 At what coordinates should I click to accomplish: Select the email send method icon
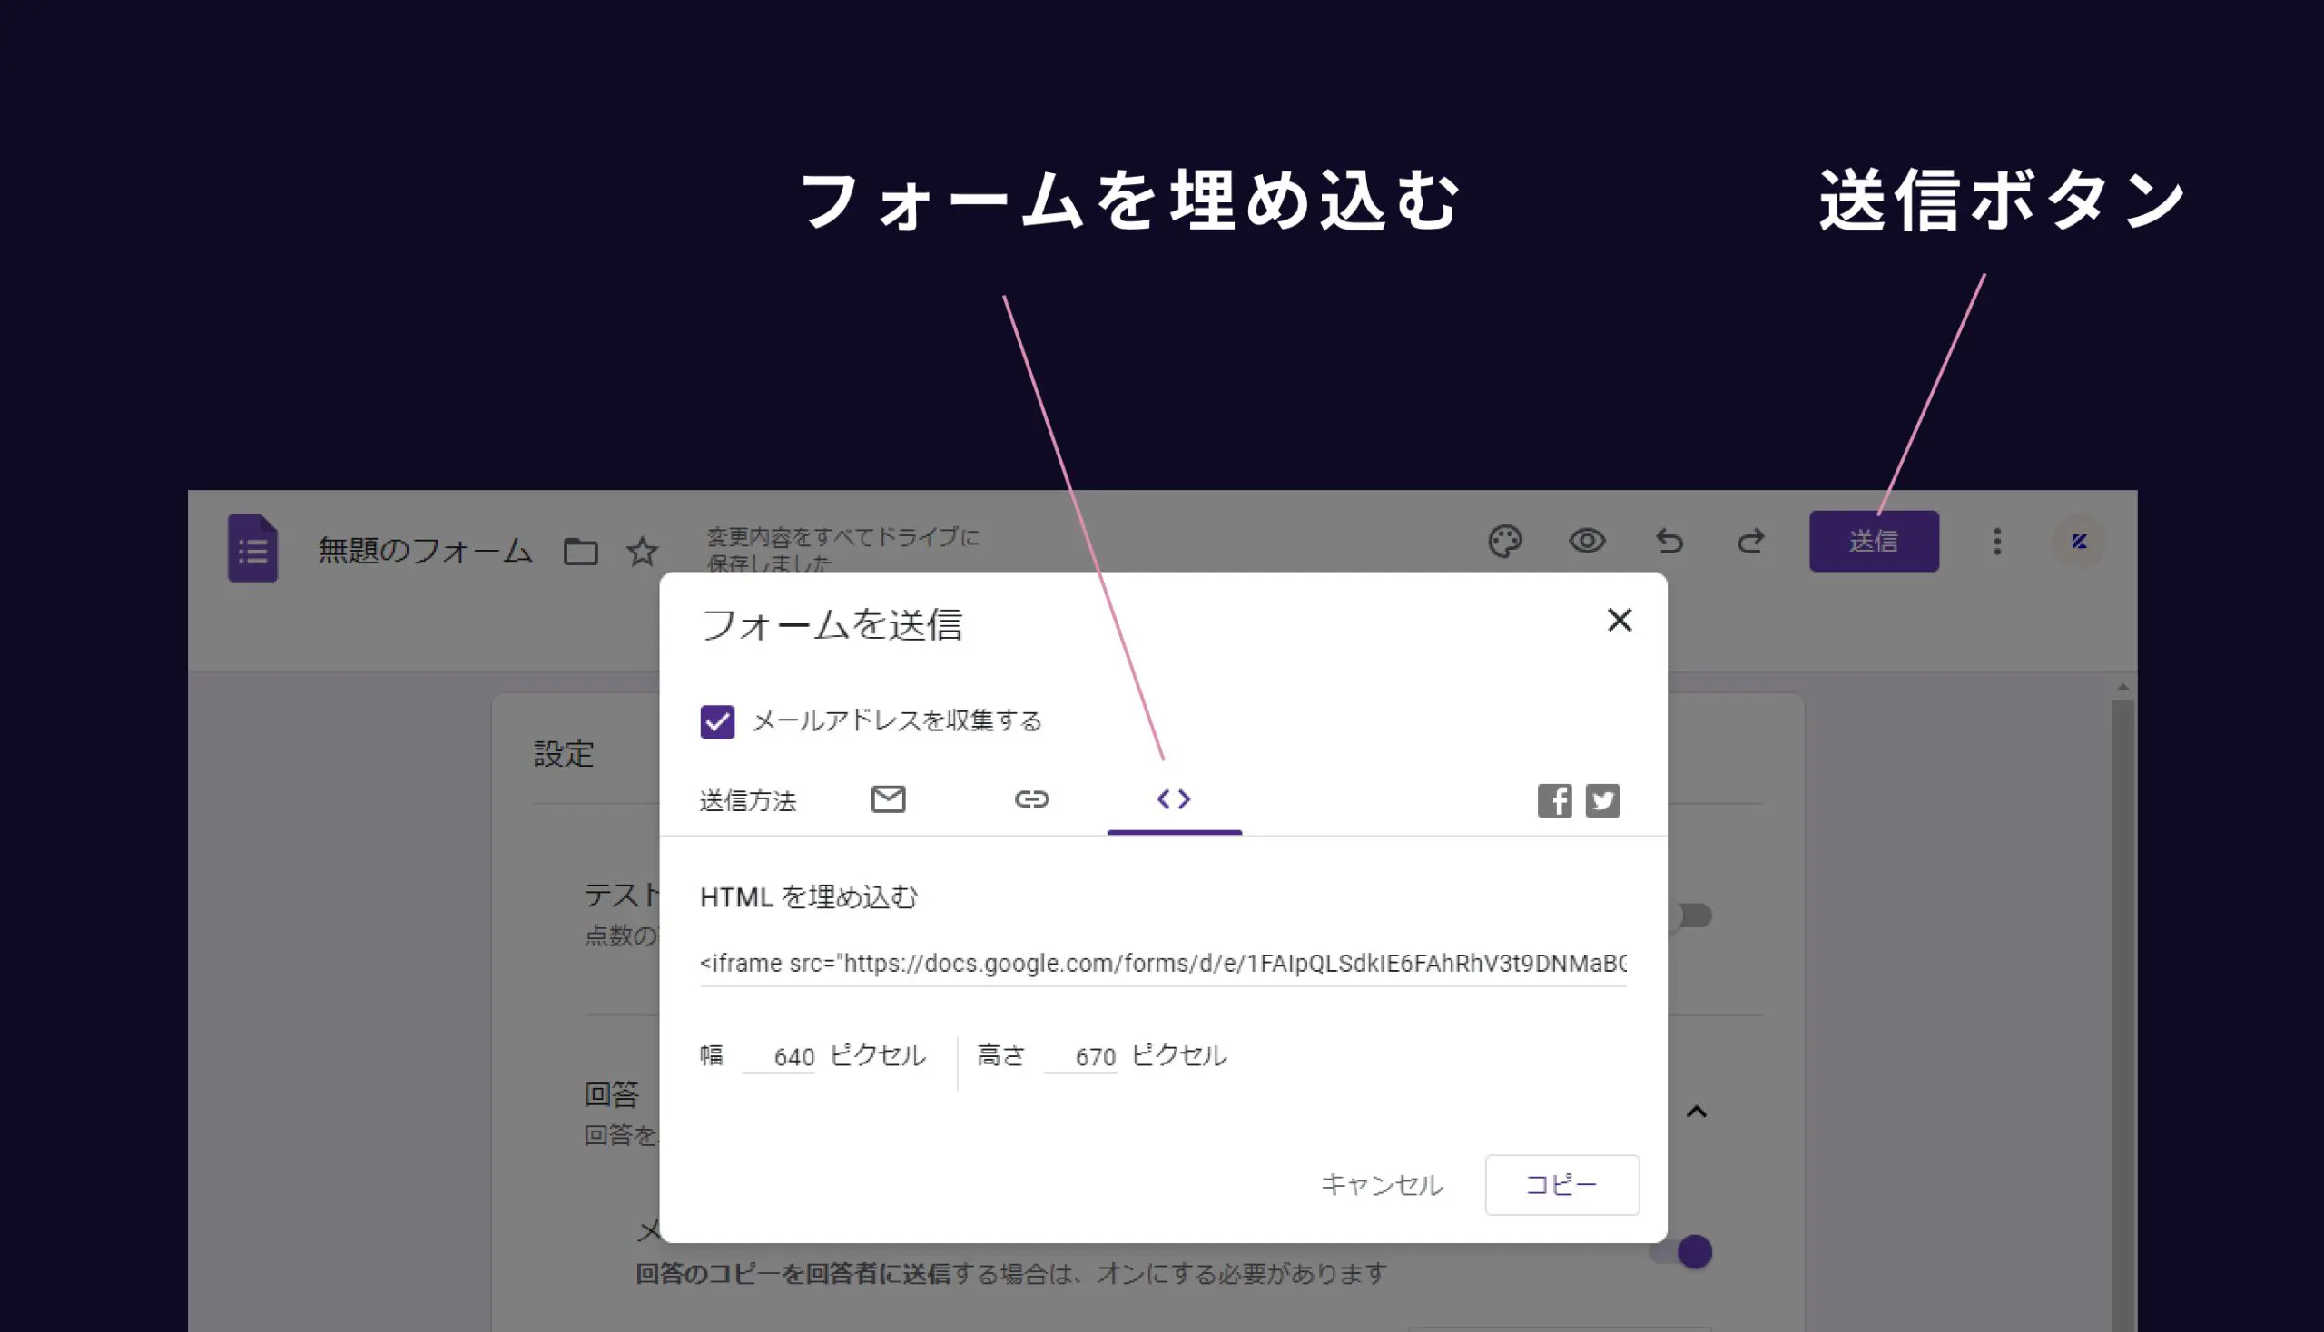[887, 798]
